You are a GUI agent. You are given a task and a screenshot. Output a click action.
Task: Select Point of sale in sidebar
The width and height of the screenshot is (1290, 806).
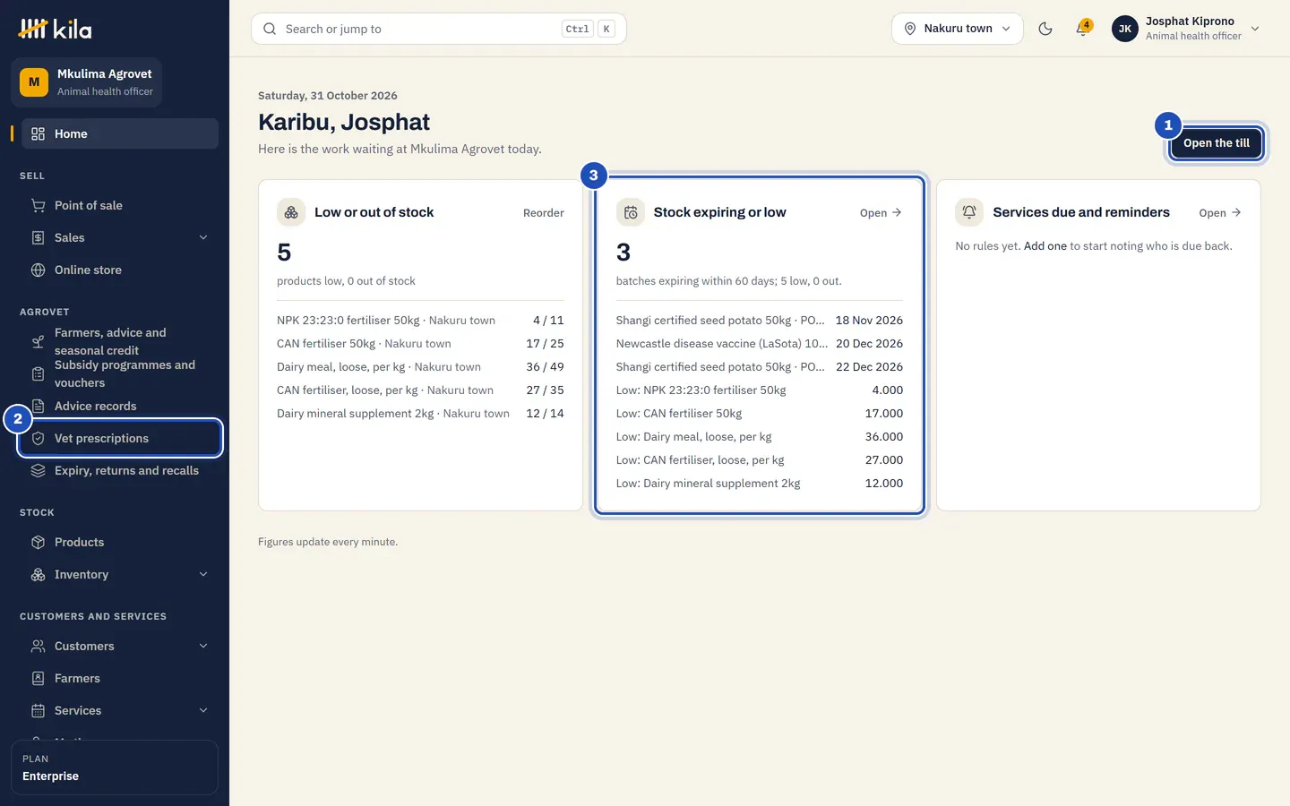120,205
